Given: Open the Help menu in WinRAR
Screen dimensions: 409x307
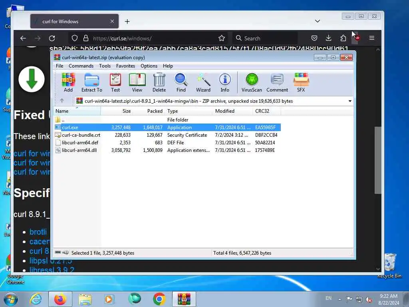Looking at the screenshot, I should point(168,66).
